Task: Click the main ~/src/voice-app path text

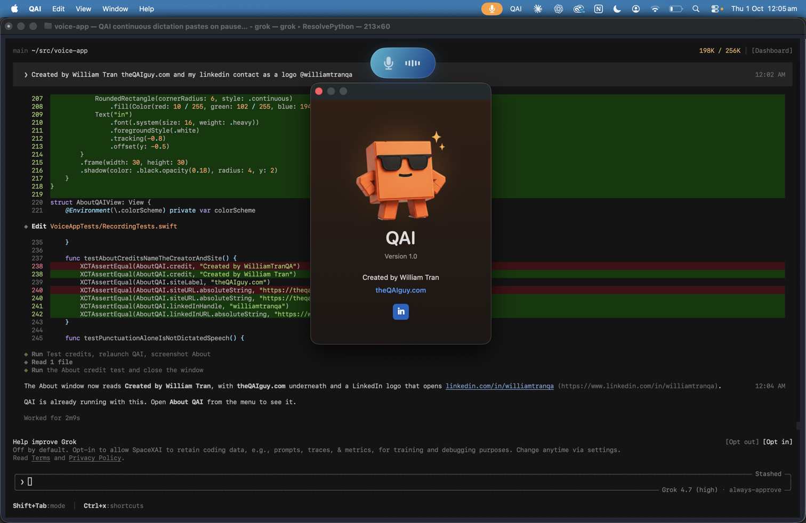Action: pos(50,51)
